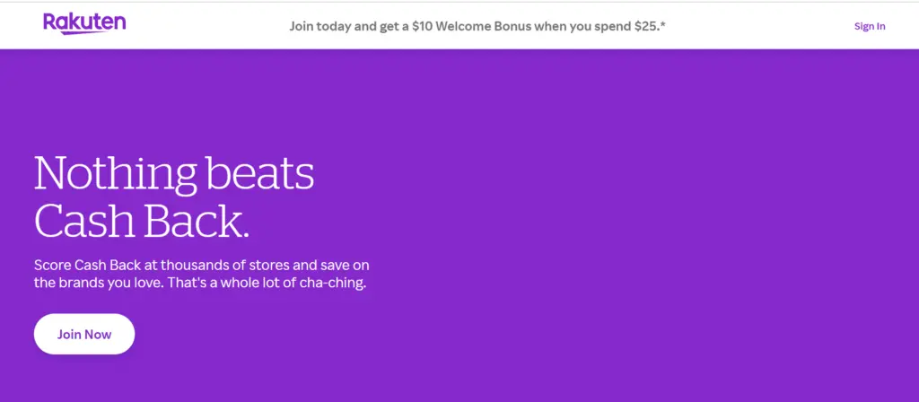Click the Rakuten logo
This screenshot has height=402, width=919.
(x=84, y=22)
